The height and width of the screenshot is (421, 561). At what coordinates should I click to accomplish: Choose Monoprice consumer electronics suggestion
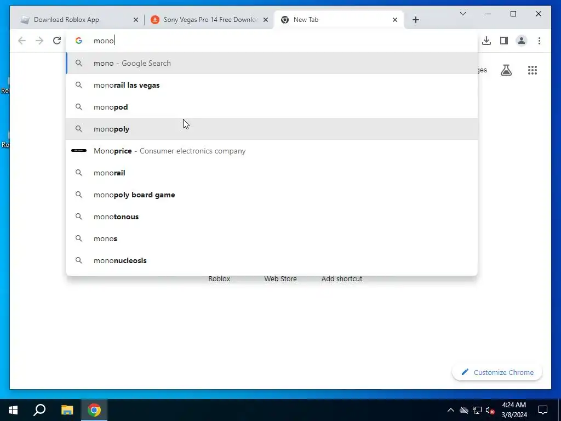[272, 151]
